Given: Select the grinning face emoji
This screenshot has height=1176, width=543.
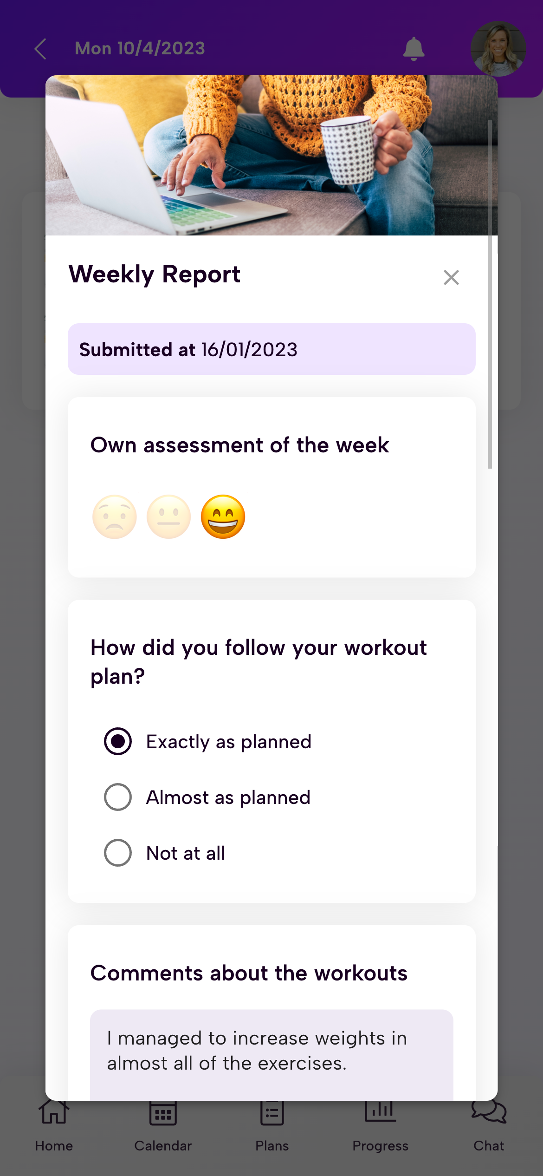Looking at the screenshot, I should click(x=223, y=516).
